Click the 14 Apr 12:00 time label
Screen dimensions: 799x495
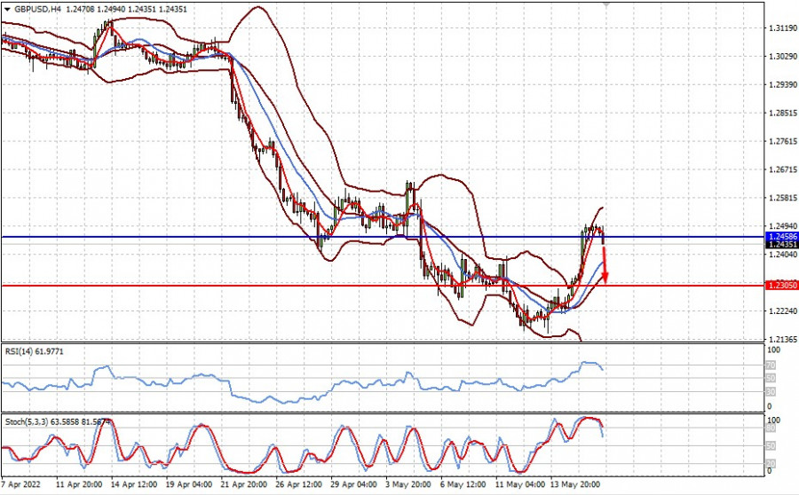(x=133, y=484)
